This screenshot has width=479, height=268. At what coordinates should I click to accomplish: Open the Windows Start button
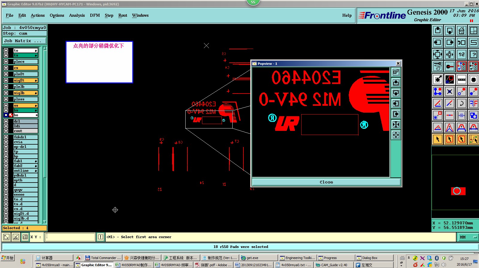coord(8,258)
